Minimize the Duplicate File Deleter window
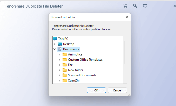Image resolution: width=176 pixels, height=106 pixels. pos(165,6)
